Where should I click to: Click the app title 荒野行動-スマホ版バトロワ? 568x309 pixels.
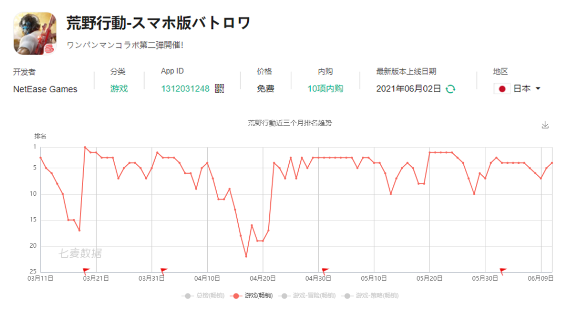tap(158, 23)
